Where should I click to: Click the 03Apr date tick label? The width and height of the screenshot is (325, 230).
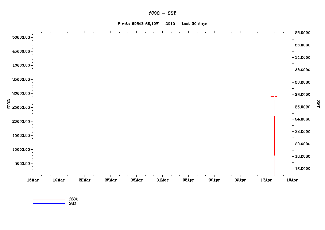click(x=188, y=180)
